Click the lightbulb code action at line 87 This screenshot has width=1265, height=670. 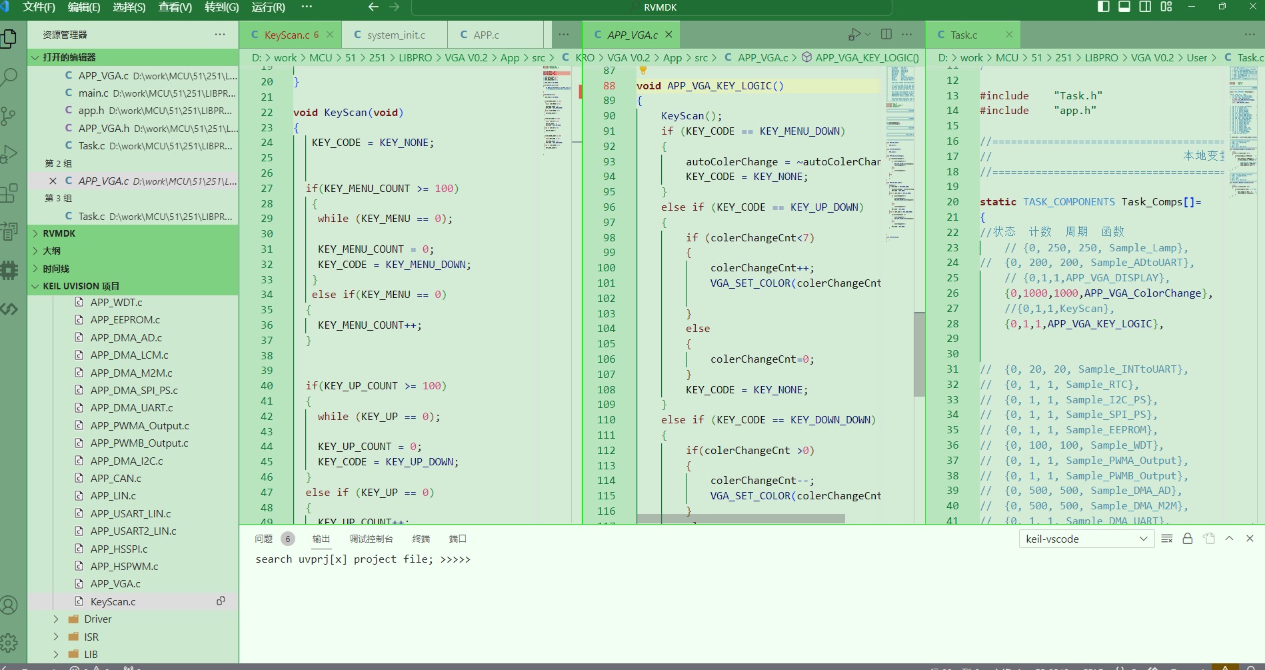(643, 70)
